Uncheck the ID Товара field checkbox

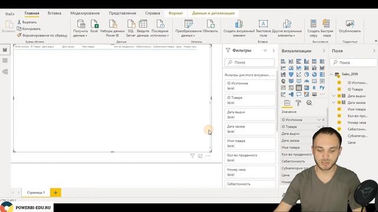339,89
